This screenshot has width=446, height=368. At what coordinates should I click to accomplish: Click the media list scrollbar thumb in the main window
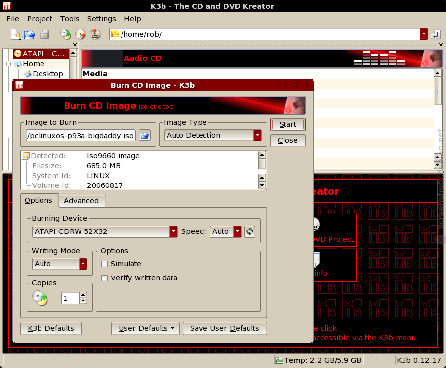(438, 91)
